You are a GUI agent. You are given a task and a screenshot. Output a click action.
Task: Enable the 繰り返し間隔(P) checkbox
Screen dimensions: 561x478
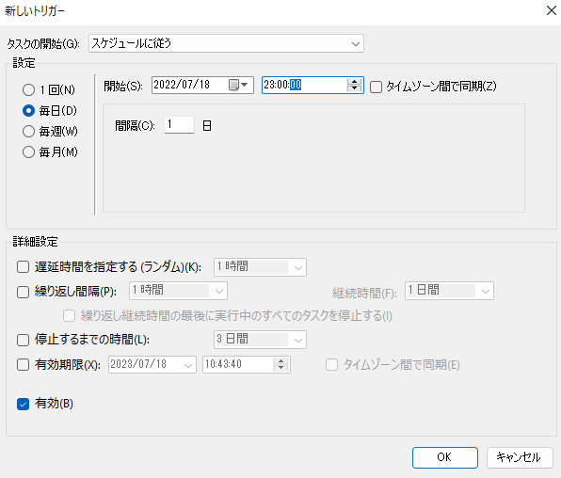(23, 292)
